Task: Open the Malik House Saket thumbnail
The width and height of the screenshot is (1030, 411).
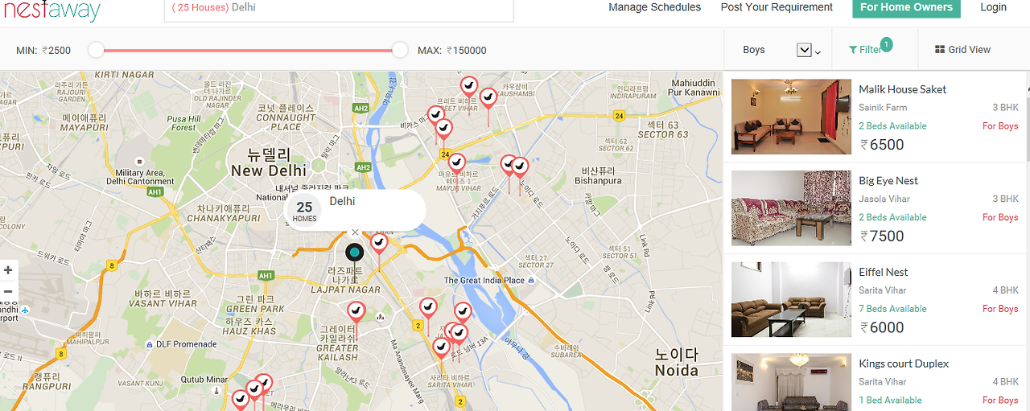Action: pos(791,117)
